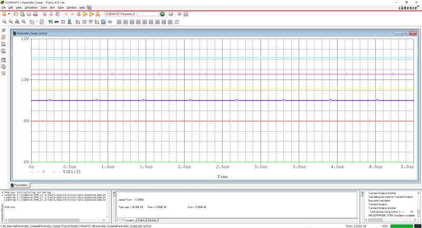Screen dimensions: 422x228
Task: Click the cyan plus trace legend symbol
Action: click(59, 172)
